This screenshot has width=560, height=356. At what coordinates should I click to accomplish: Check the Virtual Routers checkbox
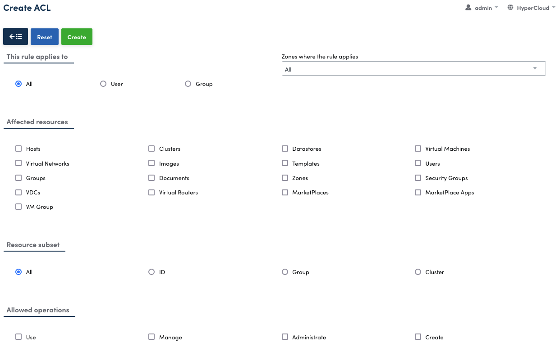pyautogui.click(x=151, y=192)
